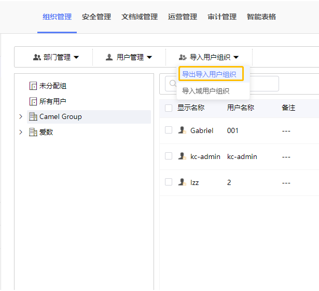
Task: Open the 组织管理 tab
Action: [57, 17]
